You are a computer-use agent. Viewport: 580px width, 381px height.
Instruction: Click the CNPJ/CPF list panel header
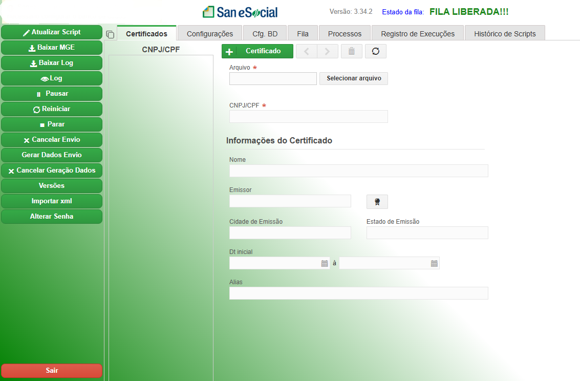(x=161, y=50)
